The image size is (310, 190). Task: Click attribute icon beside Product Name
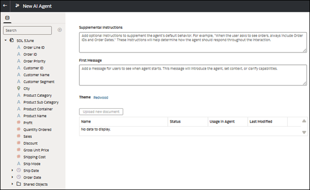[x=19, y=116]
